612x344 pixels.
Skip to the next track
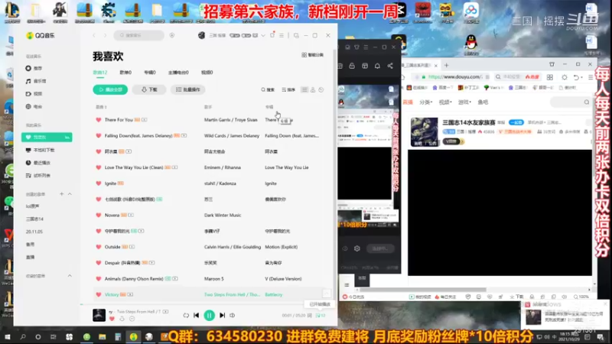click(222, 315)
